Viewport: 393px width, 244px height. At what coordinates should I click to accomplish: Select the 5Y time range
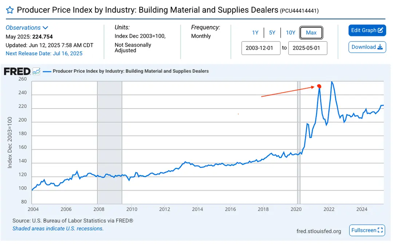click(272, 33)
